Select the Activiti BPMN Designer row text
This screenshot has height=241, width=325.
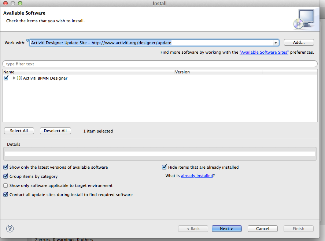click(45, 78)
